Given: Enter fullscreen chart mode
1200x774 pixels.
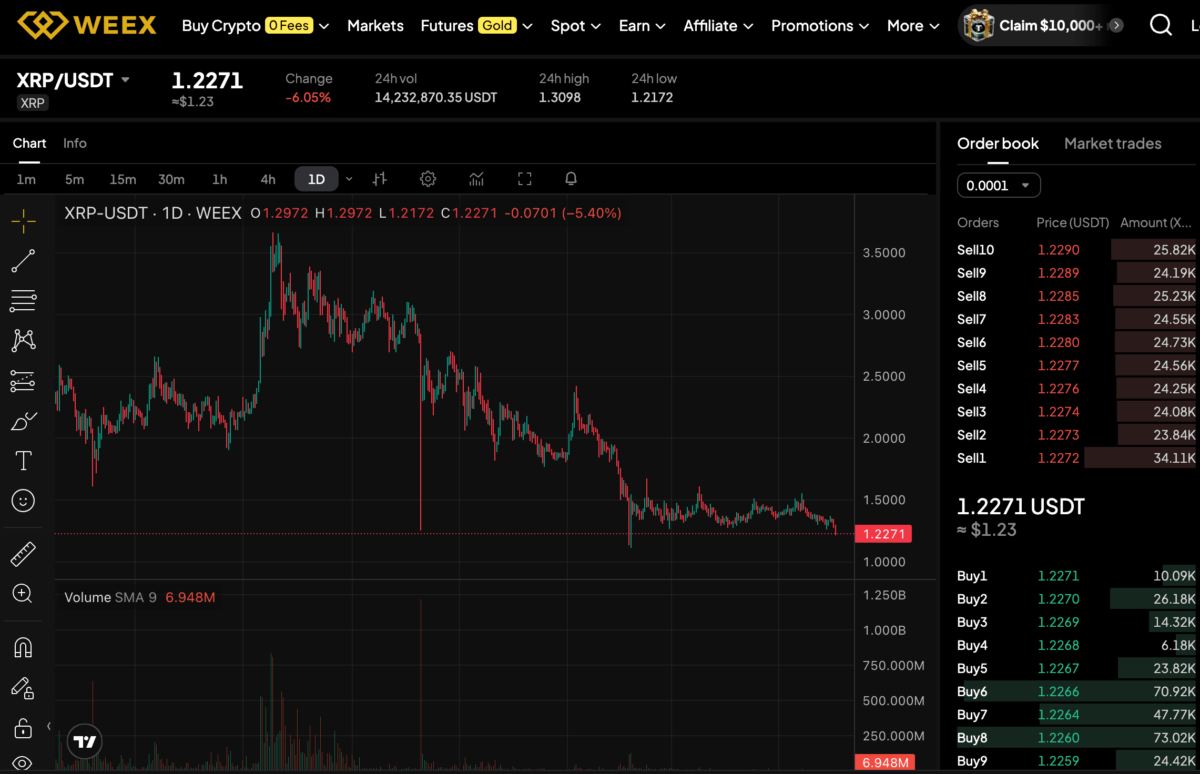Looking at the screenshot, I should point(525,179).
